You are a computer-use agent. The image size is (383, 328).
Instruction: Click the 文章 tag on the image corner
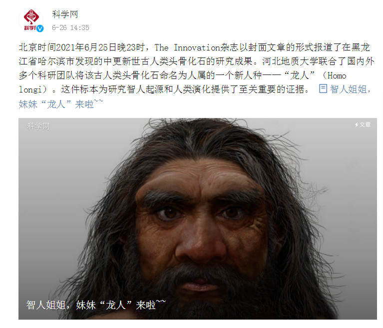365,124
